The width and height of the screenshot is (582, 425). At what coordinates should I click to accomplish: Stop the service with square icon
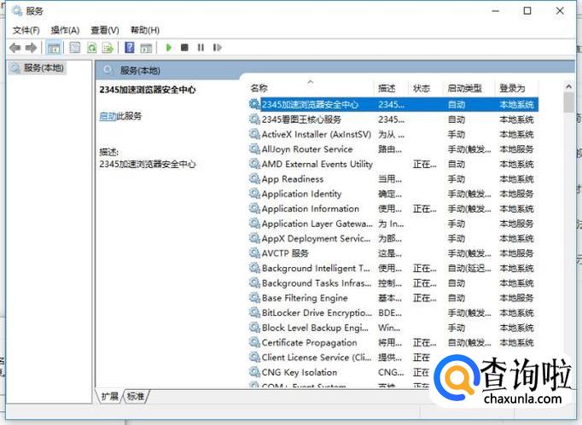(x=184, y=48)
